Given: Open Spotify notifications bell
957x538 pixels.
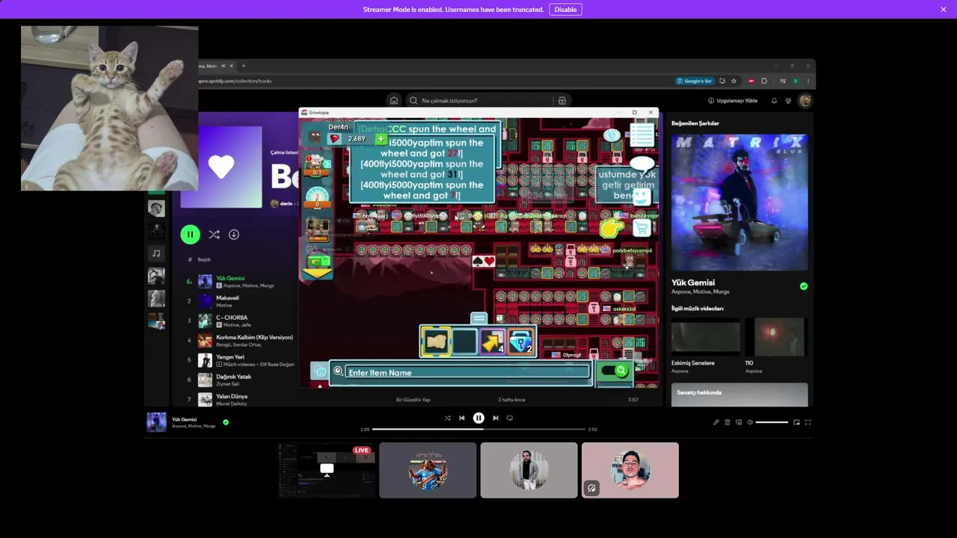Looking at the screenshot, I should click(774, 101).
